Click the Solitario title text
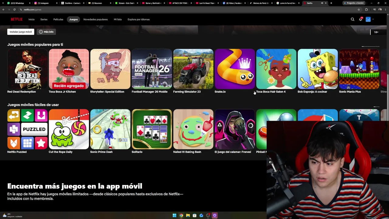Viewport: 389px width, 219px height. pyautogui.click(x=137, y=152)
